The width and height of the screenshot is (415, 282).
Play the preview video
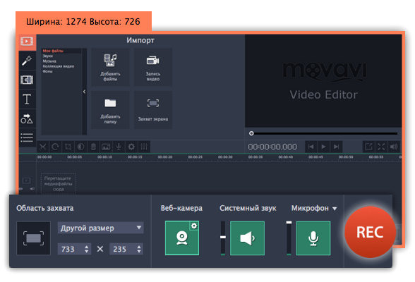pyautogui.click(x=323, y=147)
